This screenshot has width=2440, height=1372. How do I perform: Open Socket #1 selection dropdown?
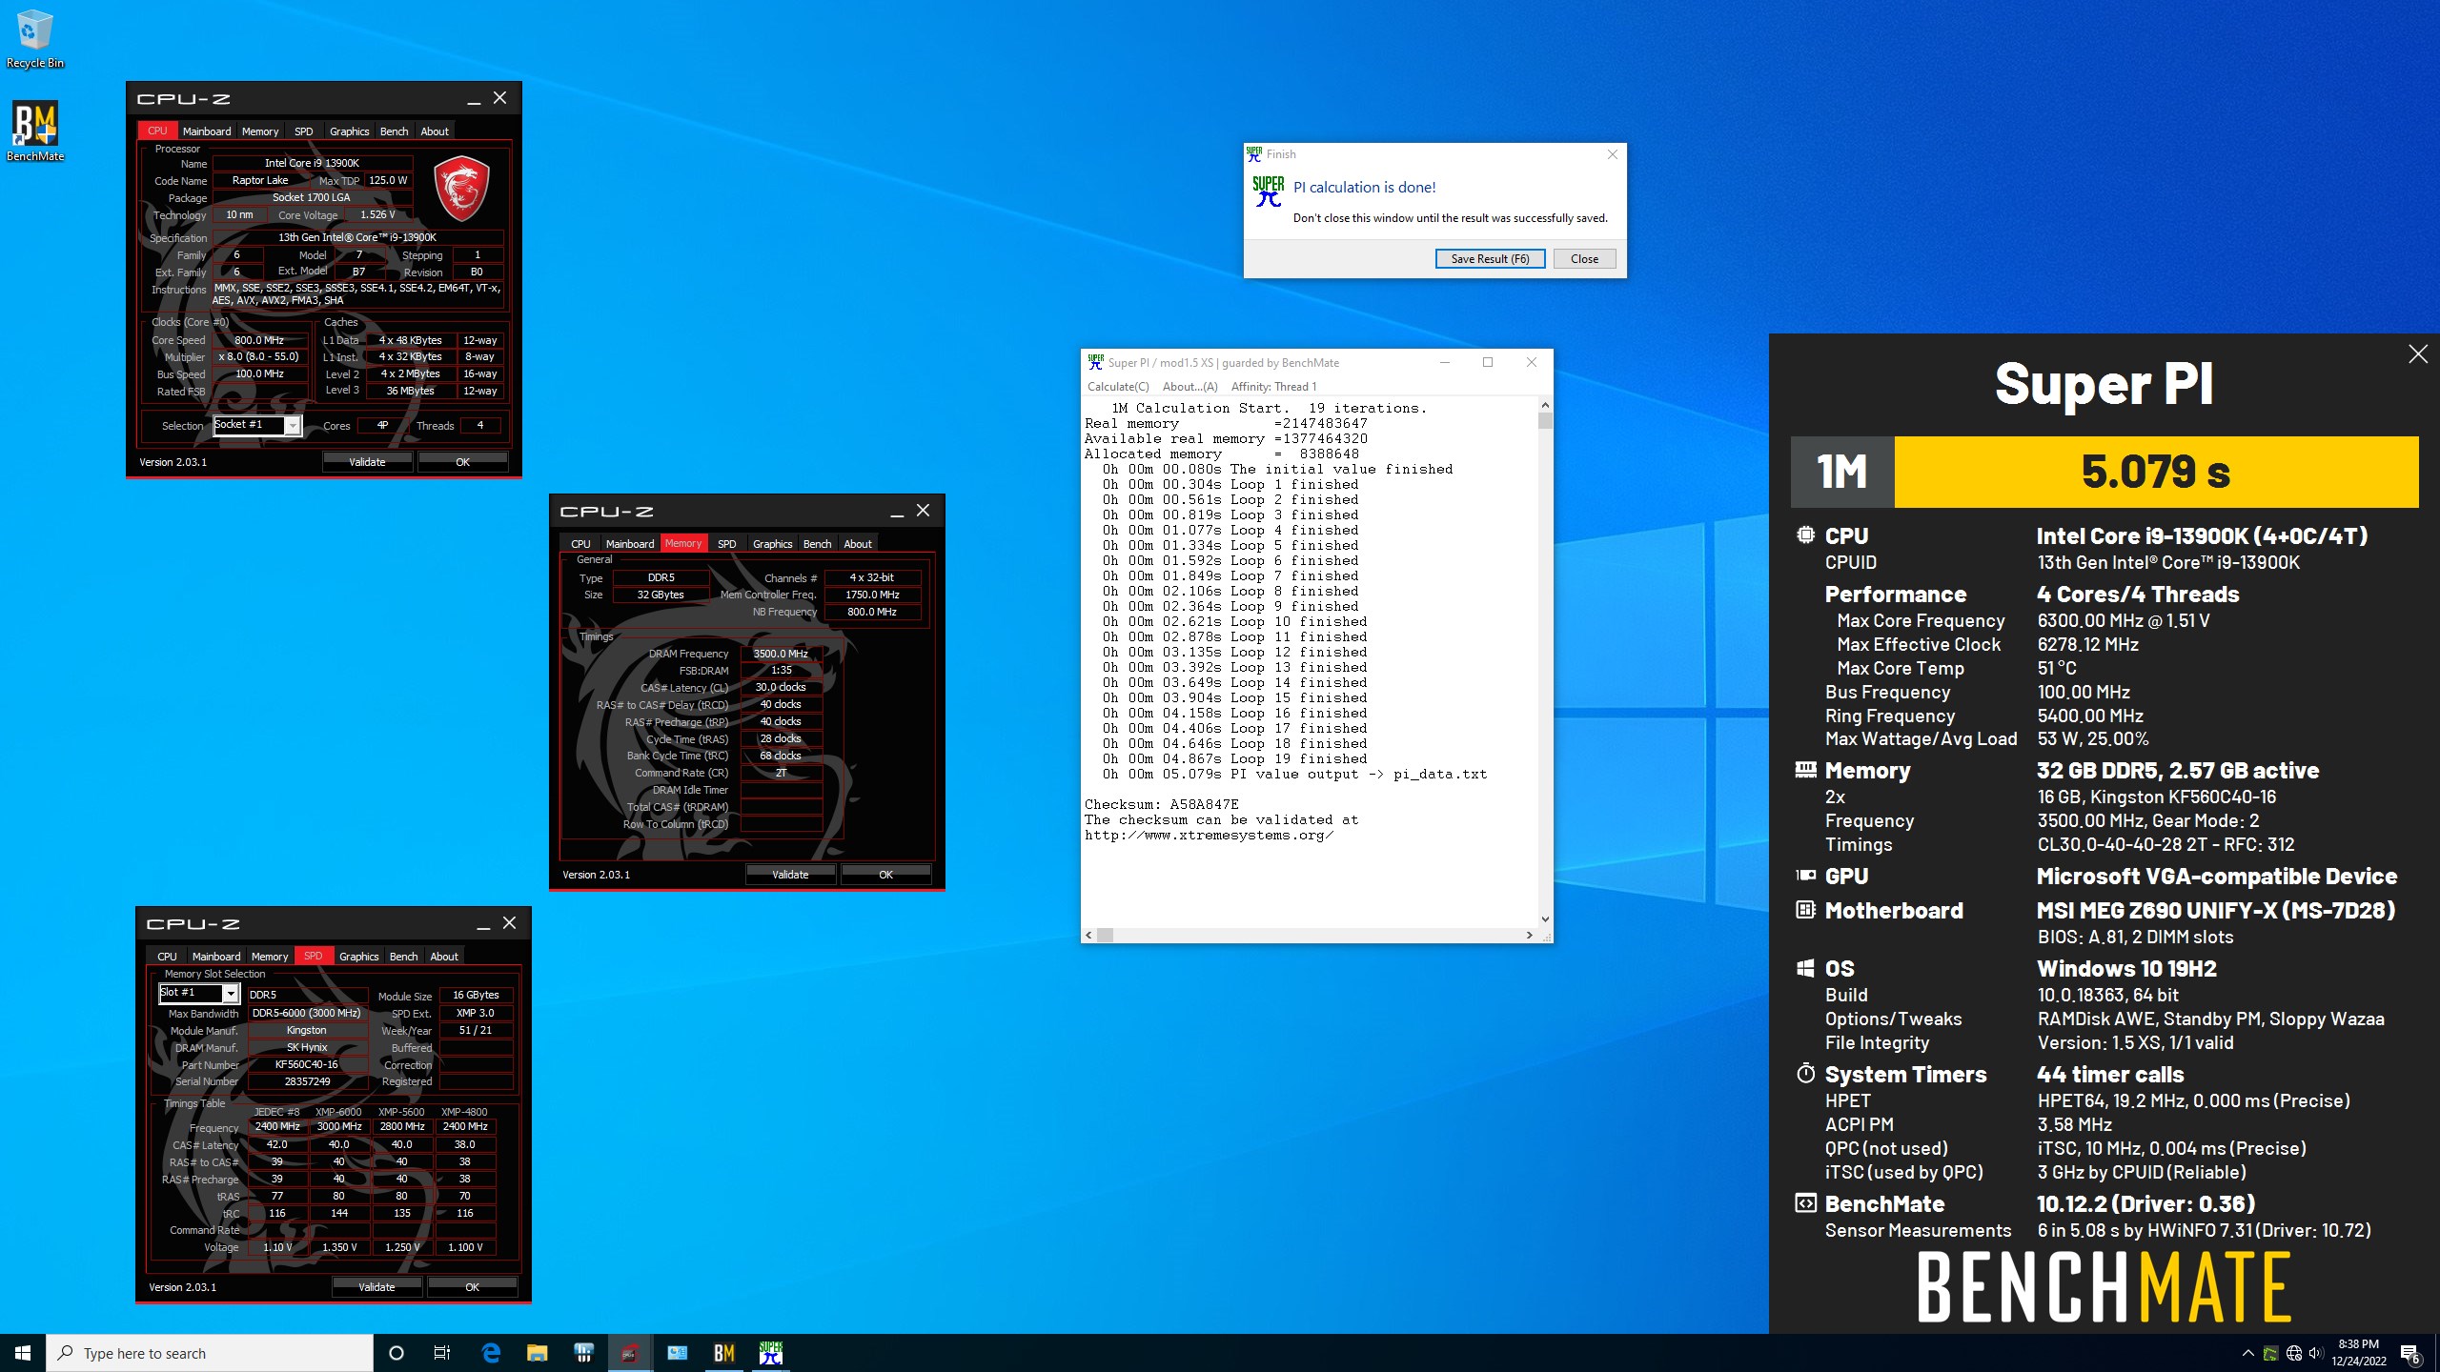coord(257,425)
